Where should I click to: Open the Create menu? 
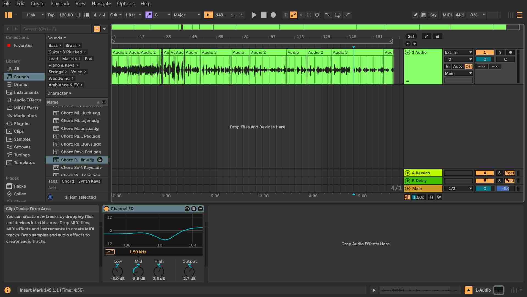click(38, 4)
